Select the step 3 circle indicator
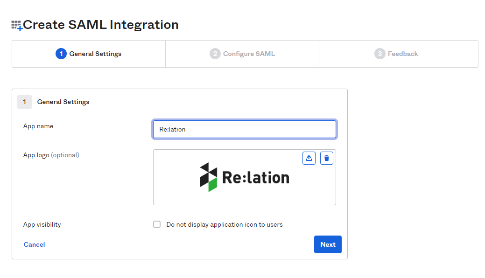The height and width of the screenshot is (278, 485). pyautogui.click(x=380, y=54)
